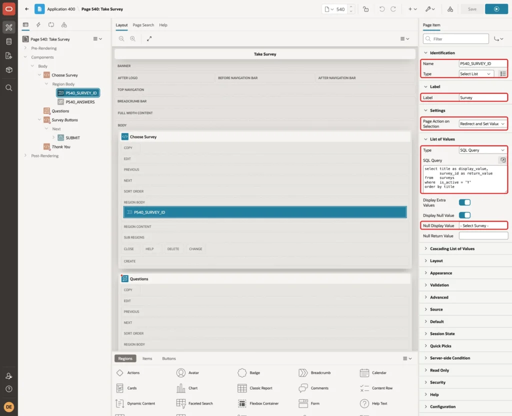Image resolution: width=512 pixels, height=416 pixels.
Task: Open Team Development icon in sidebar
Action: point(9,55)
